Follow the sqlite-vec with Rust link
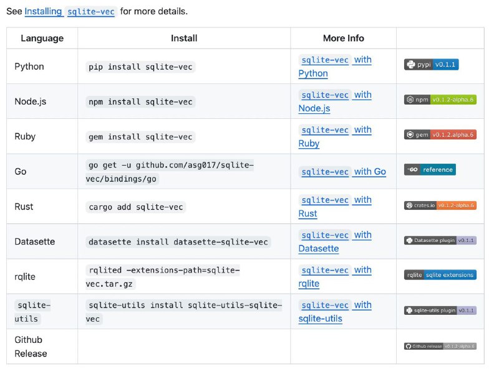 pos(335,207)
